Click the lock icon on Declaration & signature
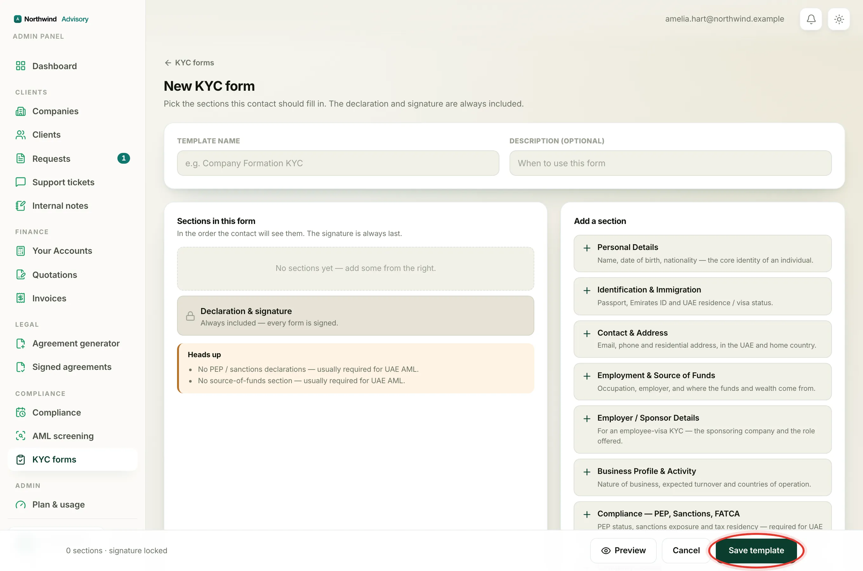The image size is (863, 571). point(190,316)
